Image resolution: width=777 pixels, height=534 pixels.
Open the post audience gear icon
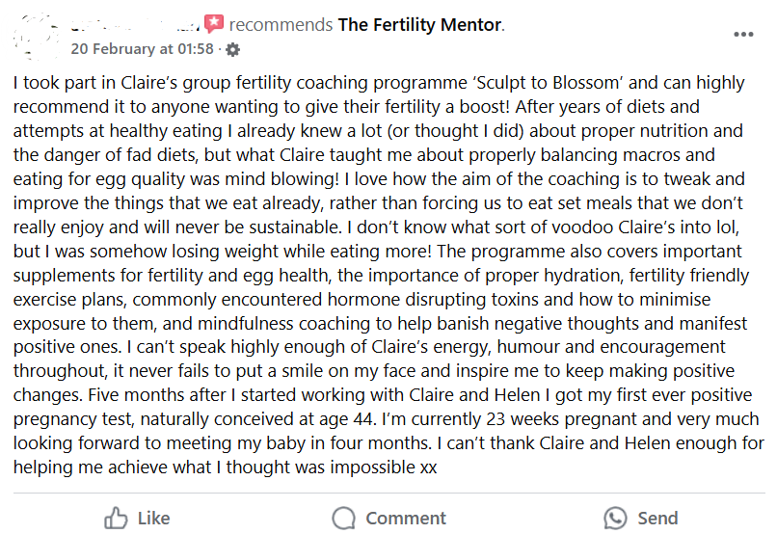pyautogui.click(x=232, y=49)
